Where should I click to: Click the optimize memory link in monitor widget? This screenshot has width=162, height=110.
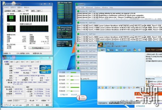(74, 95)
